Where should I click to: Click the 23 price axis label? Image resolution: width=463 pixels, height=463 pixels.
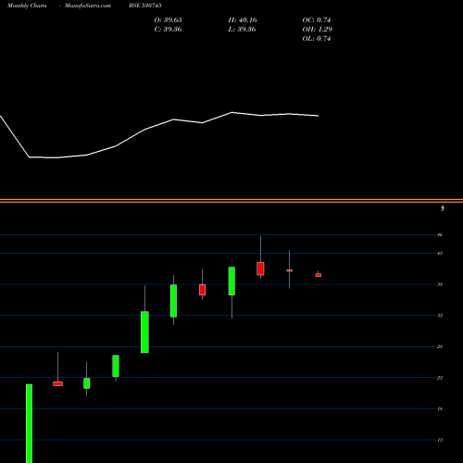[440, 378]
